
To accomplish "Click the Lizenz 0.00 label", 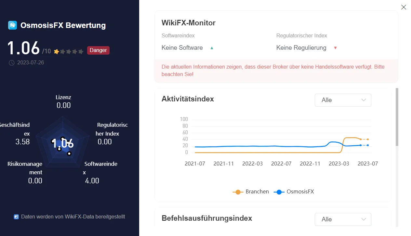I will pos(63,101).
